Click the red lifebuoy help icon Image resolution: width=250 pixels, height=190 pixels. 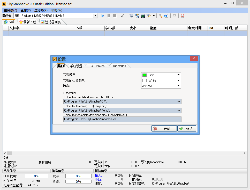183,16
